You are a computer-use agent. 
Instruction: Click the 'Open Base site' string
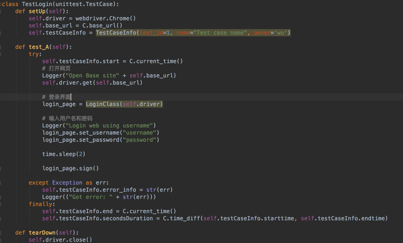92,76
